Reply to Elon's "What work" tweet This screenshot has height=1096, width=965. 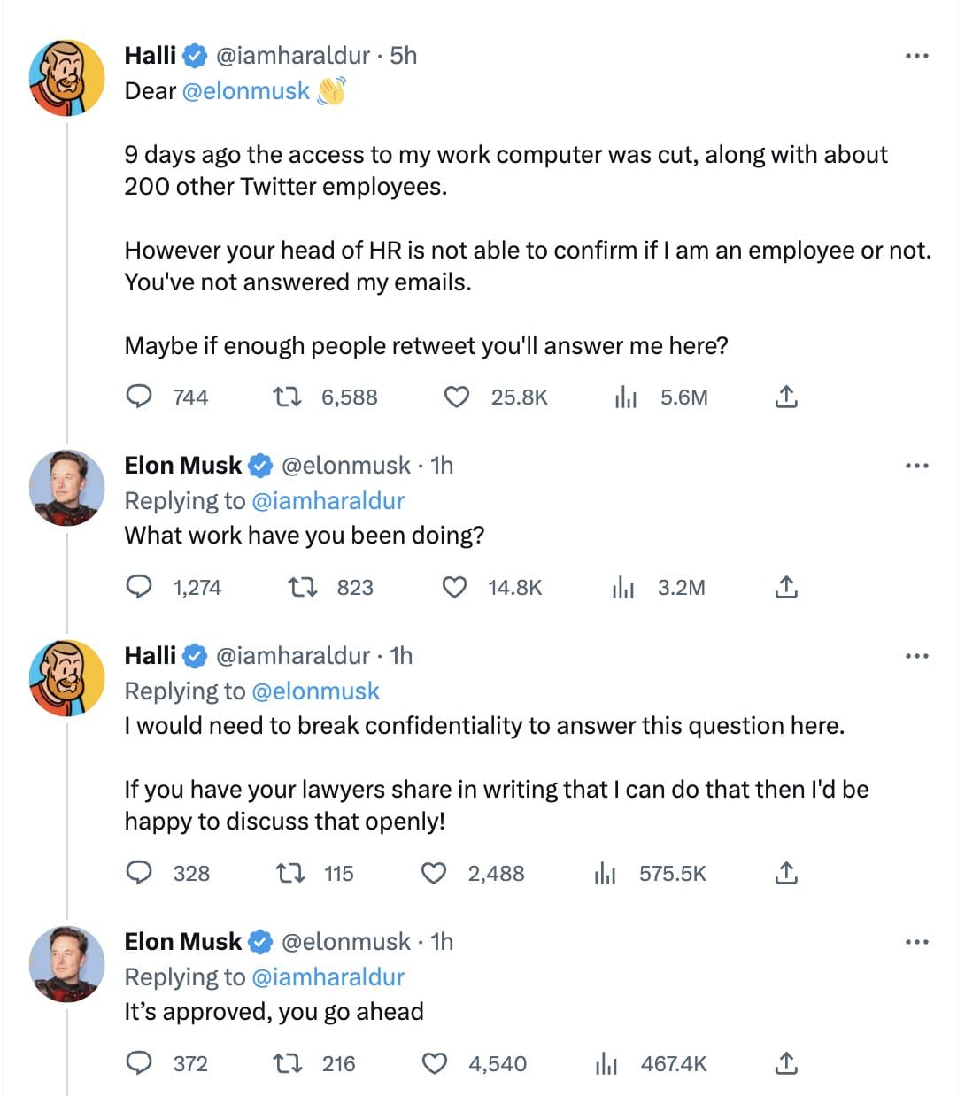tap(139, 587)
